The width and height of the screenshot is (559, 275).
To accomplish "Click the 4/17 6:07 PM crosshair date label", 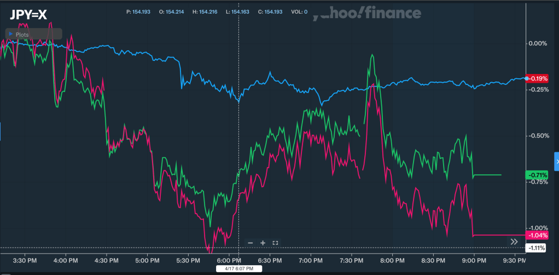I will pos(239,268).
